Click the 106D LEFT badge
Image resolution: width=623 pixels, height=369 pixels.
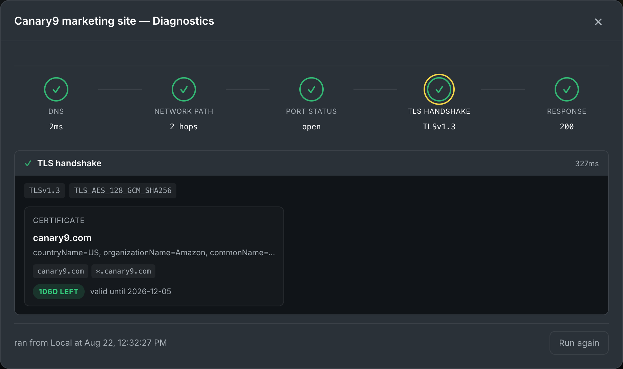(59, 291)
